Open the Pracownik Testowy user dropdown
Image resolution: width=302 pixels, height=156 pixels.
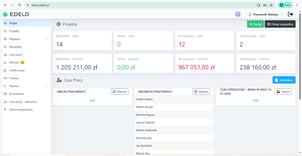[x=266, y=14]
